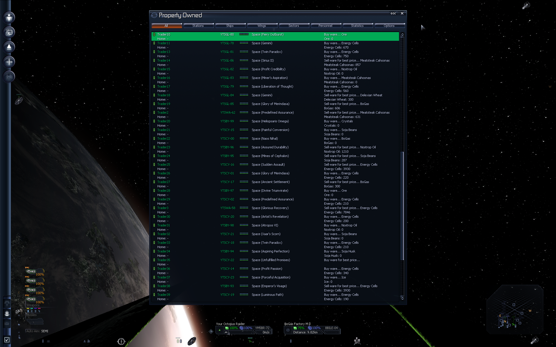Click the up-down arrows lower sidebar icon
The image size is (556, 347).
pyautogui.click(x=7, y=303)
